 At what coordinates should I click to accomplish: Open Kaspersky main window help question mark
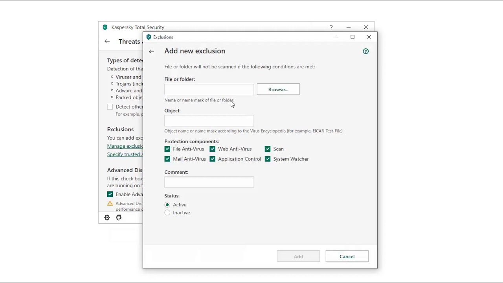pos(331,27)
